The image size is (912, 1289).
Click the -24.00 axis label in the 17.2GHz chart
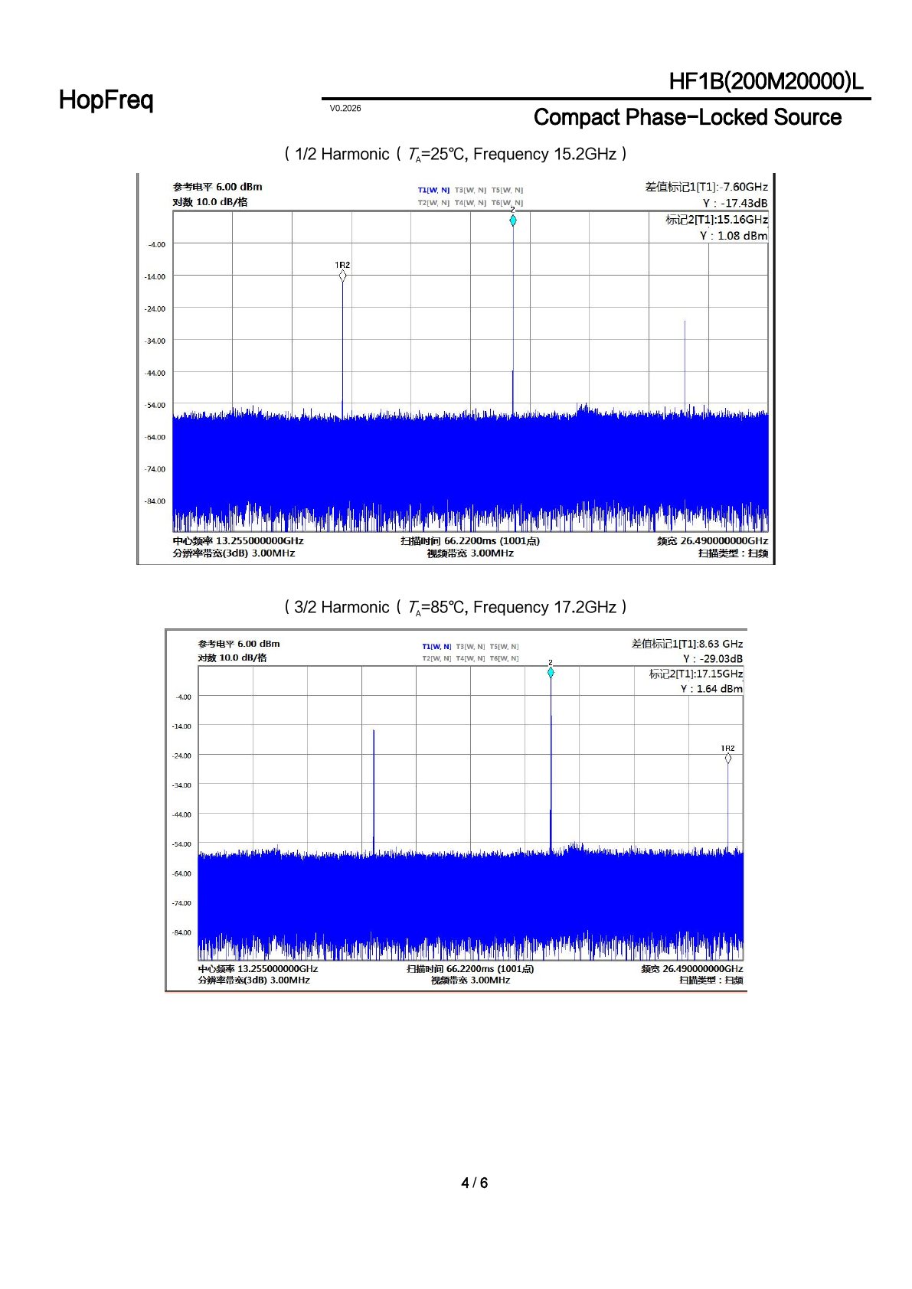click(181, 756)
